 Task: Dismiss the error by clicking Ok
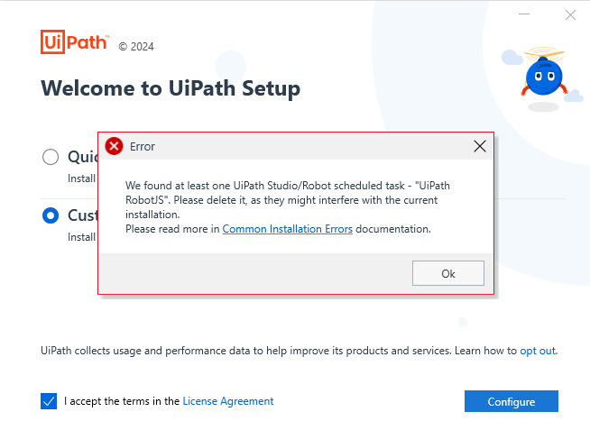point(447,273)
